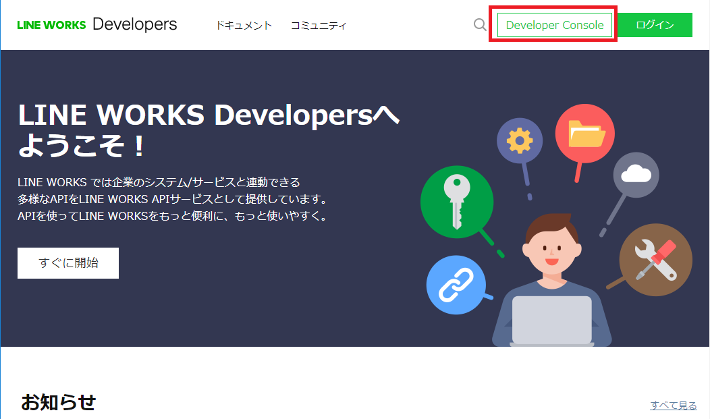Open the コミュニティ menu
Image resolution: width=710 pixels, height=419 pixels.
point(319,26)
